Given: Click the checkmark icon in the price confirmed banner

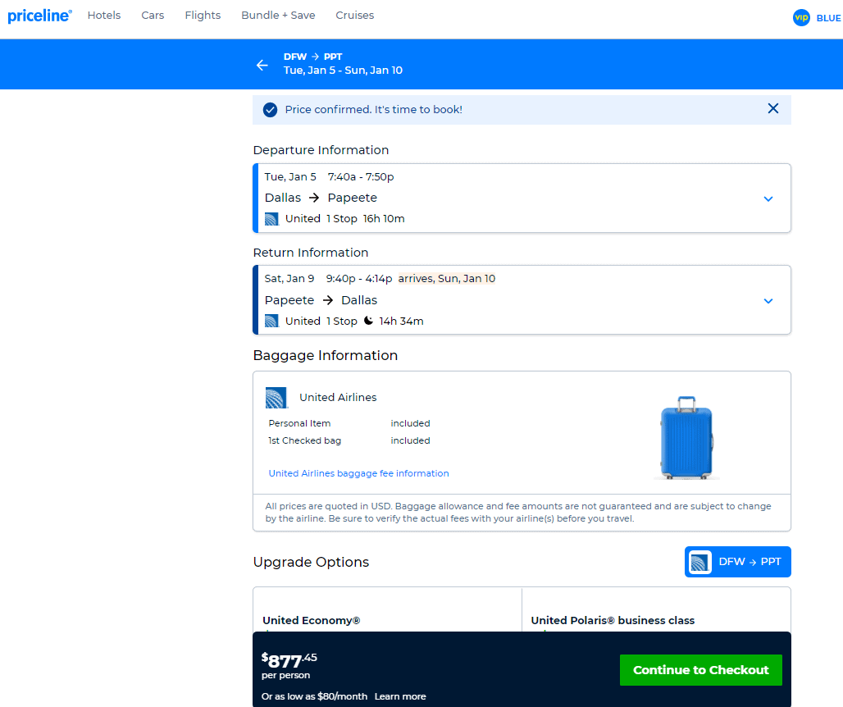Looking at the screenshot, I should click(270, 109).
